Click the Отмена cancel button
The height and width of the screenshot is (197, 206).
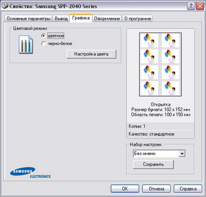(157, 189)
